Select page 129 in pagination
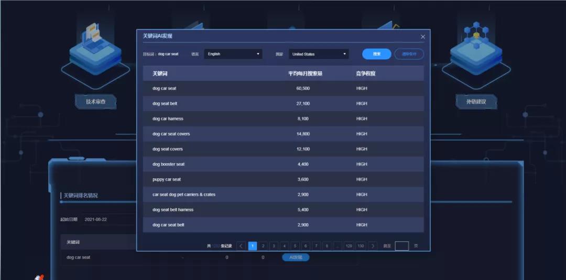566x280 pixels. pos(349,246)
